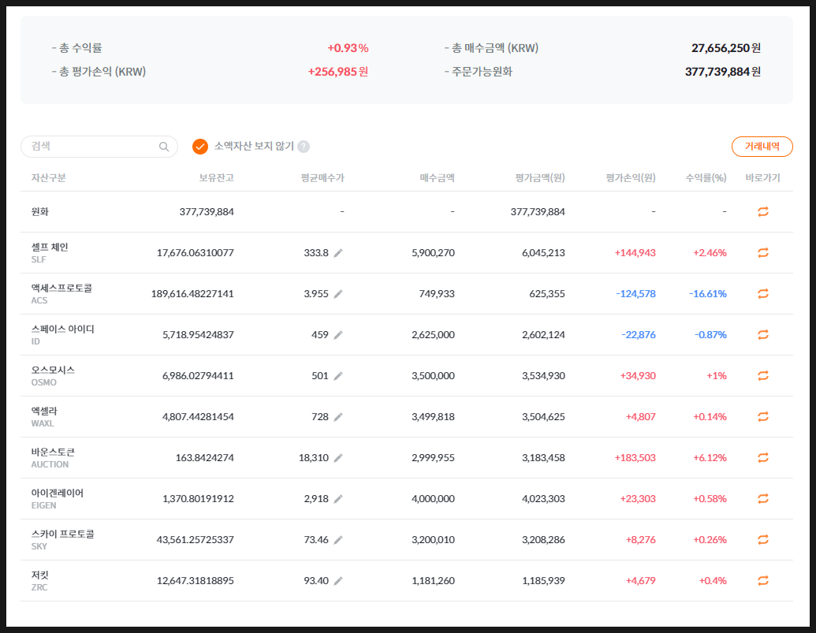Edit the SKY average buy price 73.46
816x633 pixels.
click(x=338, y=540)
